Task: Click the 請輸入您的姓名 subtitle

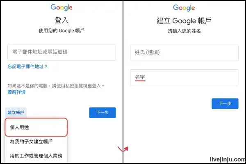Action: pyautogui.click(x=184, y=31)
